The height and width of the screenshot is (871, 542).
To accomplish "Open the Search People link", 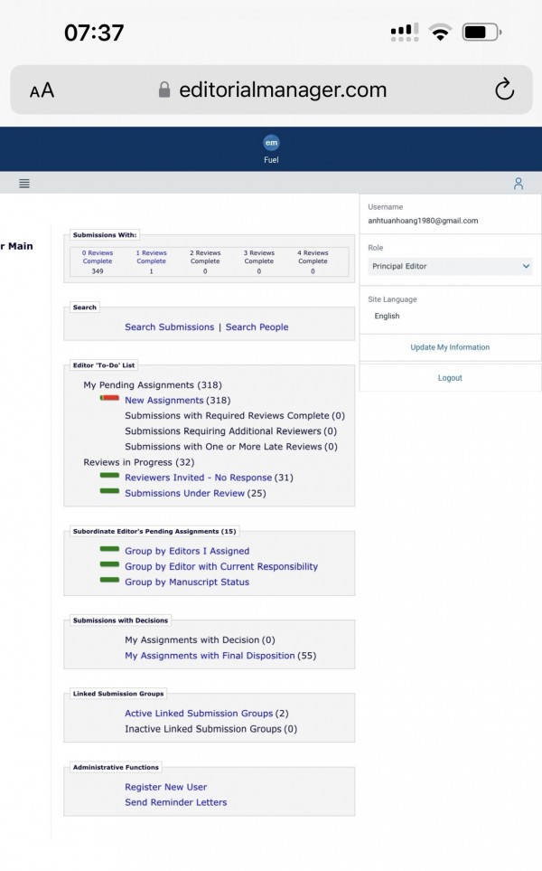I will tap(257, 327).
